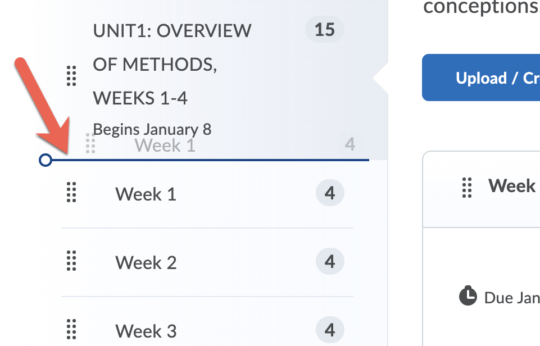Click the drag handle beside Week 1 row
The image size is (540, 346).
pos(71,193)
